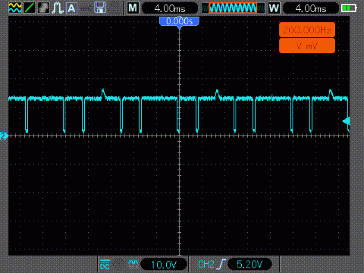
Task: Click the bandwidth limit waveform icon
Action: click(133, 263)
